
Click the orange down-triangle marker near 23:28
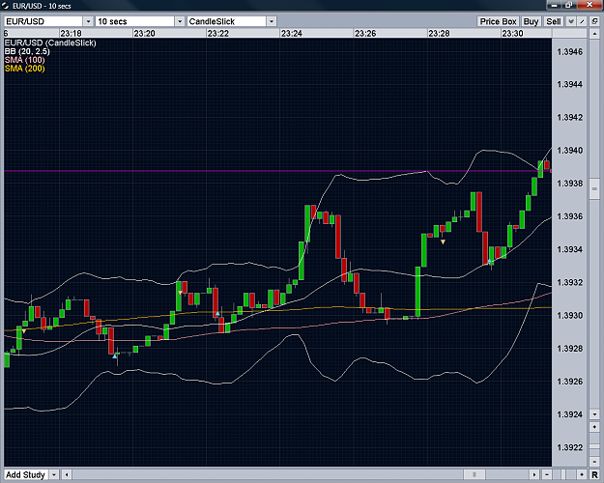coord(443,241)
